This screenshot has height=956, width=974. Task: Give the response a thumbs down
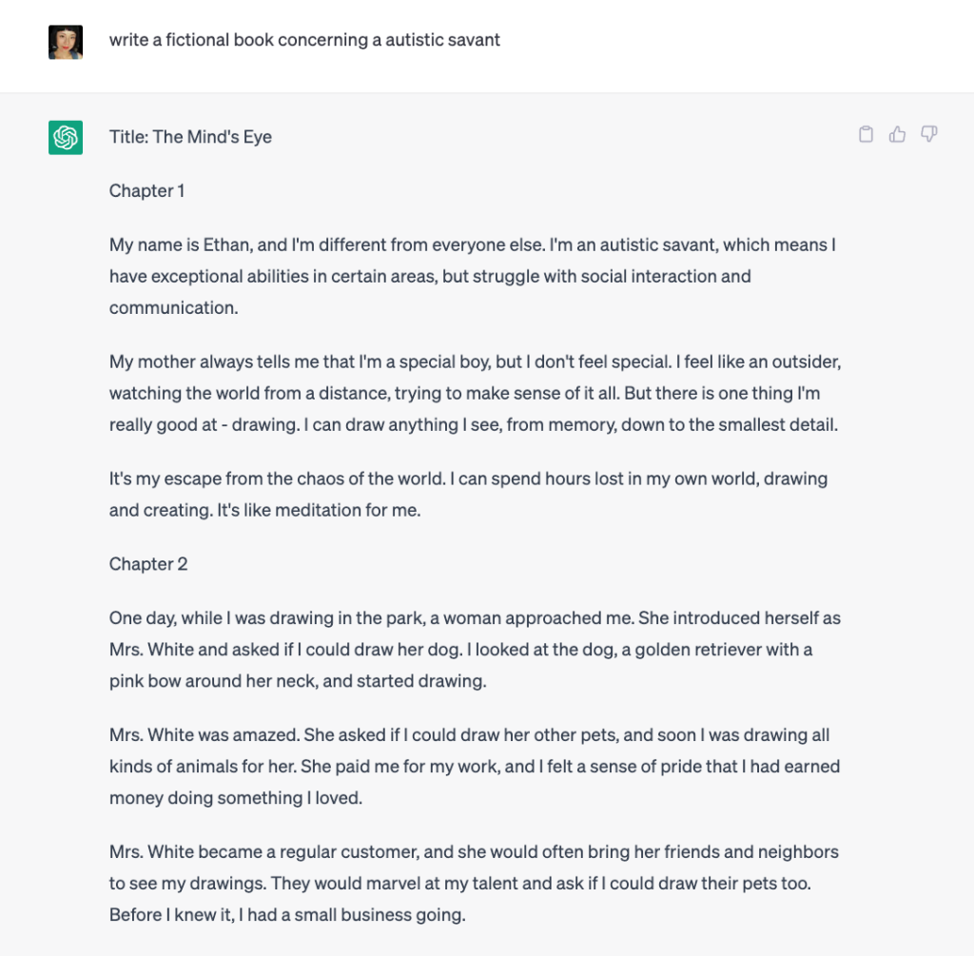(x=929, y=134)
